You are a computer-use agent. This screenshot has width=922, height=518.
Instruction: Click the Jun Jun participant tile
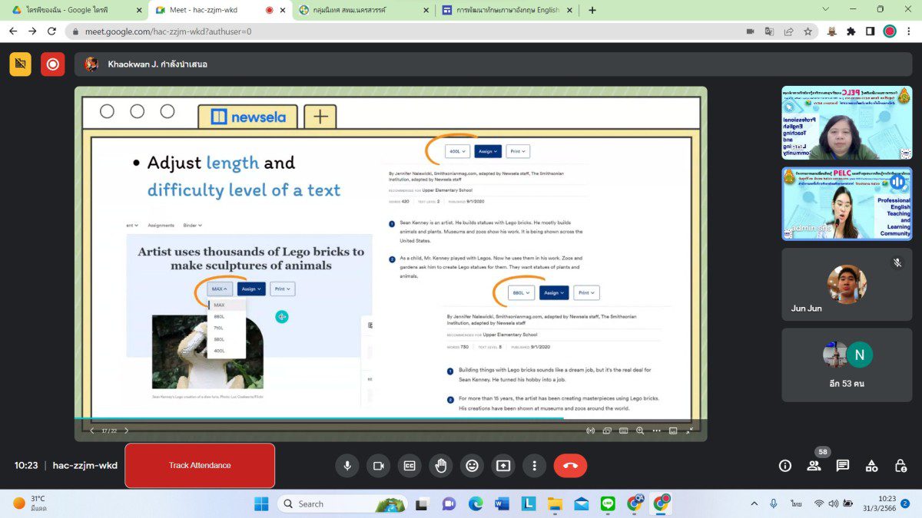[847, 285]
